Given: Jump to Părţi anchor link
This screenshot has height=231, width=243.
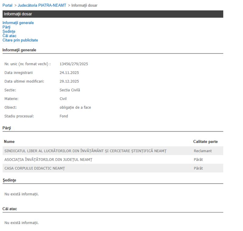Looking at the screenshot, I should coord(6,27).
